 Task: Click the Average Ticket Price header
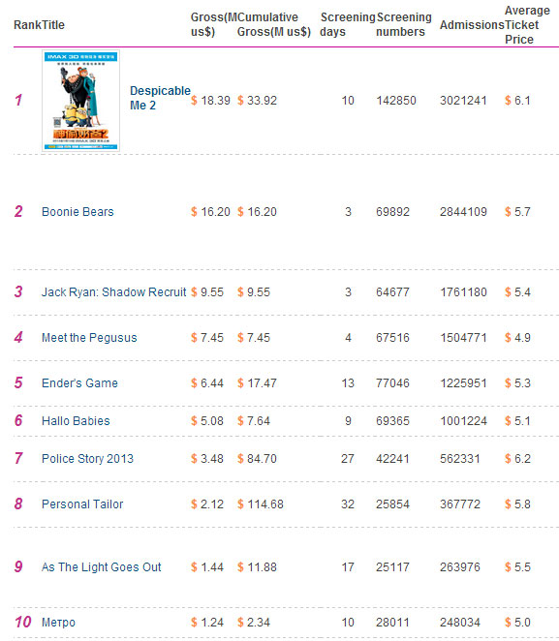pyautogui.click(x=527, y=25)
